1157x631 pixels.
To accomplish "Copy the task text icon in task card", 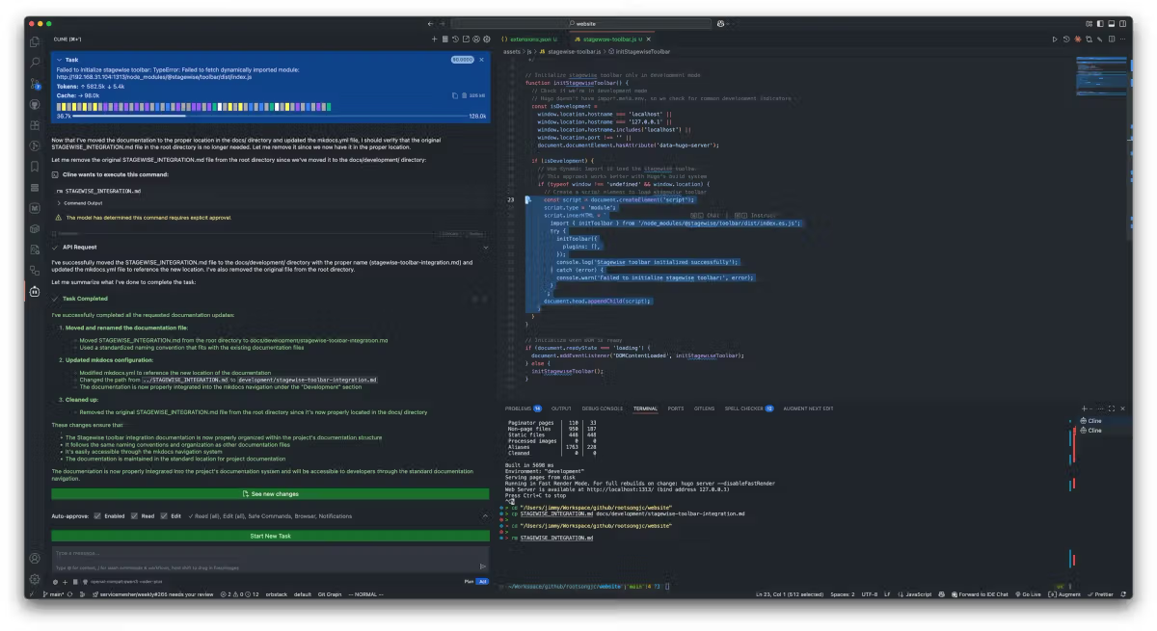I will click(455, 95).
